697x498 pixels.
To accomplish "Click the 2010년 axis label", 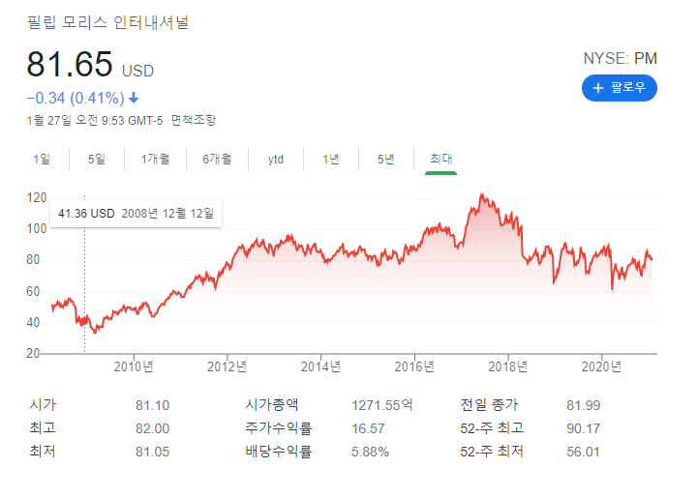I will [x=134, y=366].
